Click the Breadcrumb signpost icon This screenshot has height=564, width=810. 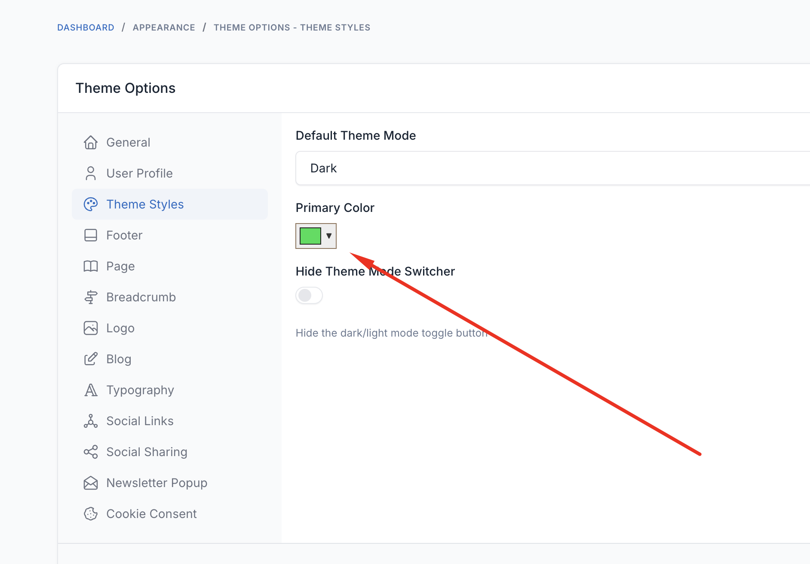(90, 297)
